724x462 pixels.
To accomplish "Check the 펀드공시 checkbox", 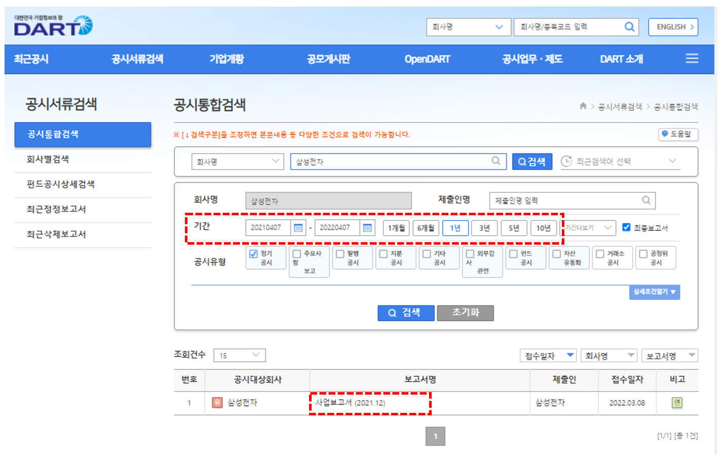I will point(513,254).
